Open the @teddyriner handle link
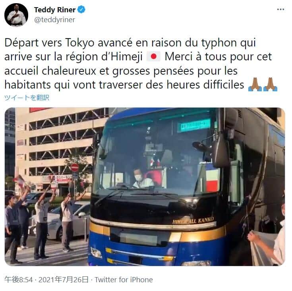This screenshot has width=292, height=291. coord(54,20)
